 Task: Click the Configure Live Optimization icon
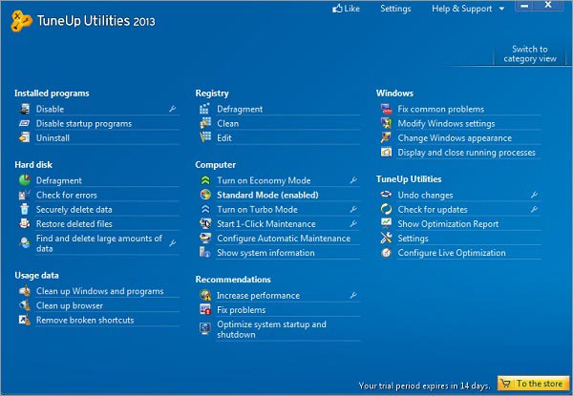pos(386,253)
